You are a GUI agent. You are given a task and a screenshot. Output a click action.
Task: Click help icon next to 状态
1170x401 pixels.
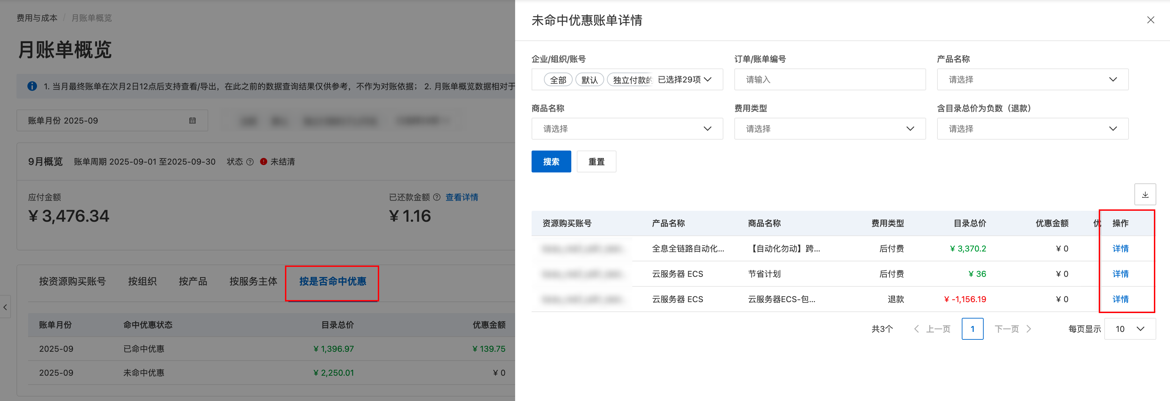(x=250, y=162)
